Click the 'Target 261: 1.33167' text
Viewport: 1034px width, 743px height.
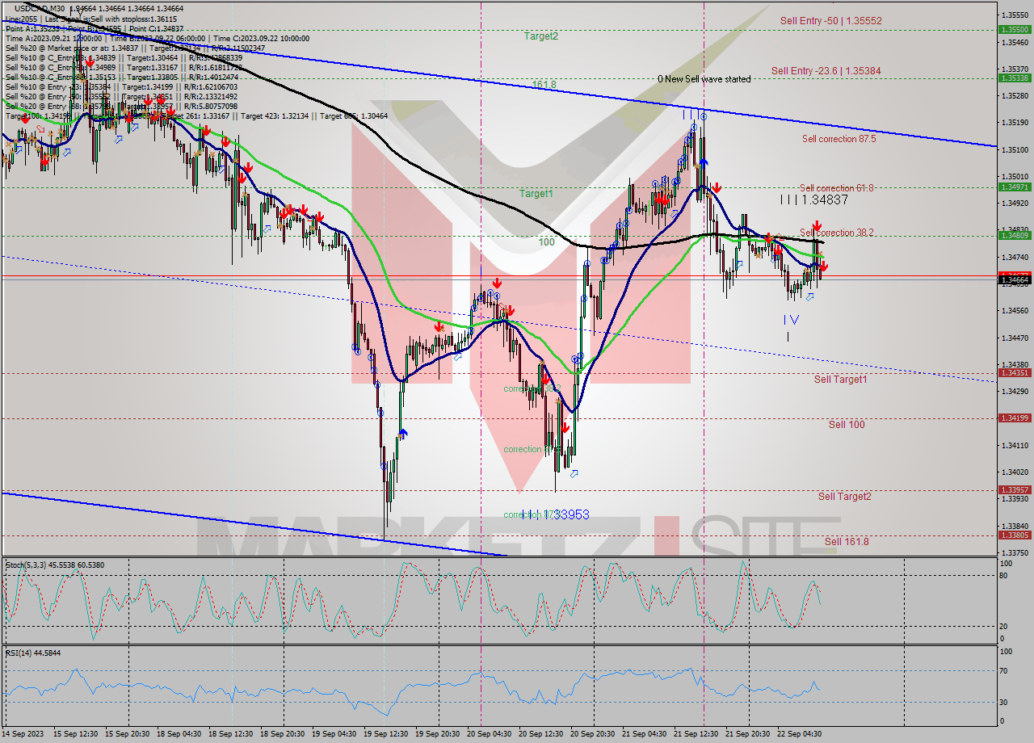(195, 115)
